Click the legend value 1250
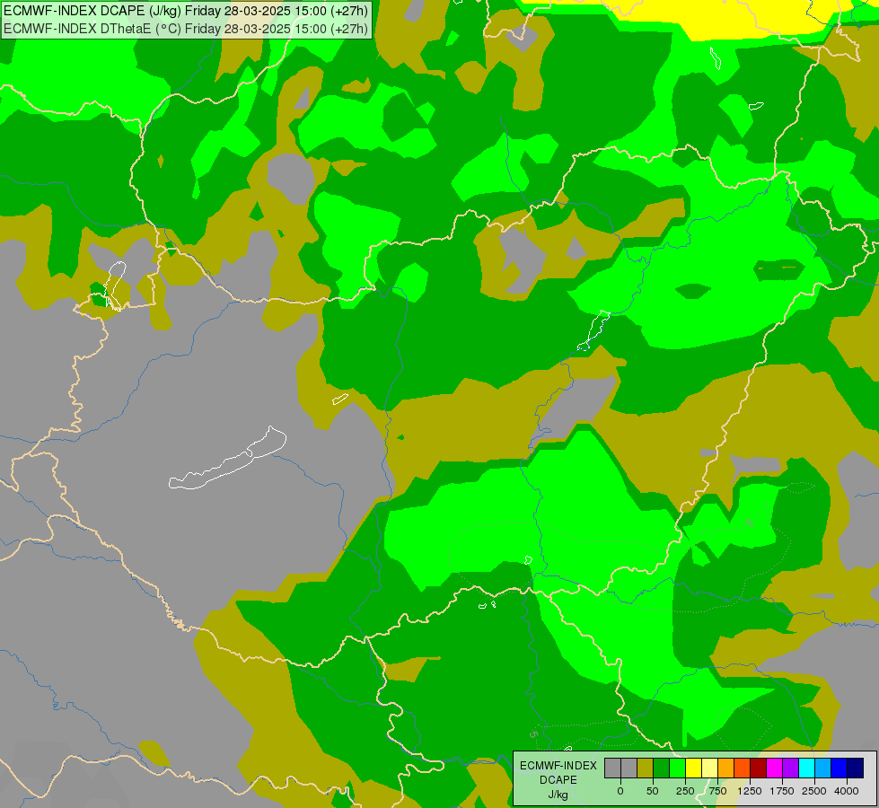The width and height of the screenshot is (879, 808). coord(750,791)
